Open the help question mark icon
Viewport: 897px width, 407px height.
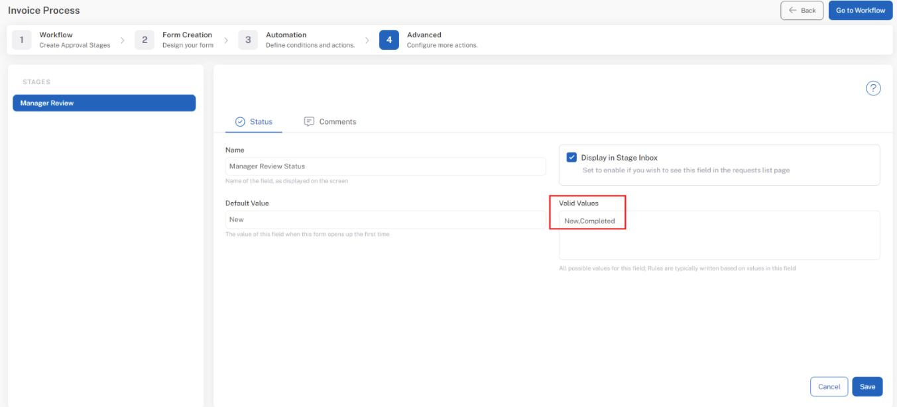pos(873,87)
